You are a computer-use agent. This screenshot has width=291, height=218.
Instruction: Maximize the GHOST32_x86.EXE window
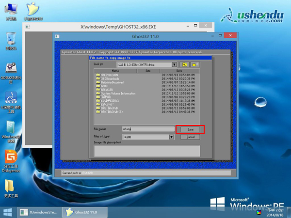195,25
